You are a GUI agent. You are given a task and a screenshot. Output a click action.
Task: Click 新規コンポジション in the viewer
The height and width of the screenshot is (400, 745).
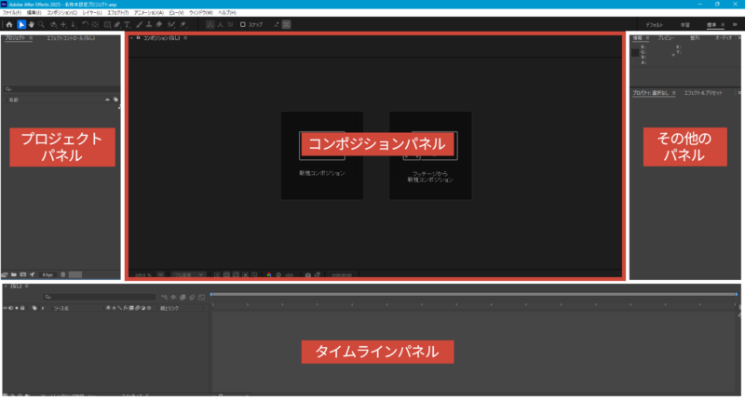[x=322, y=155]
